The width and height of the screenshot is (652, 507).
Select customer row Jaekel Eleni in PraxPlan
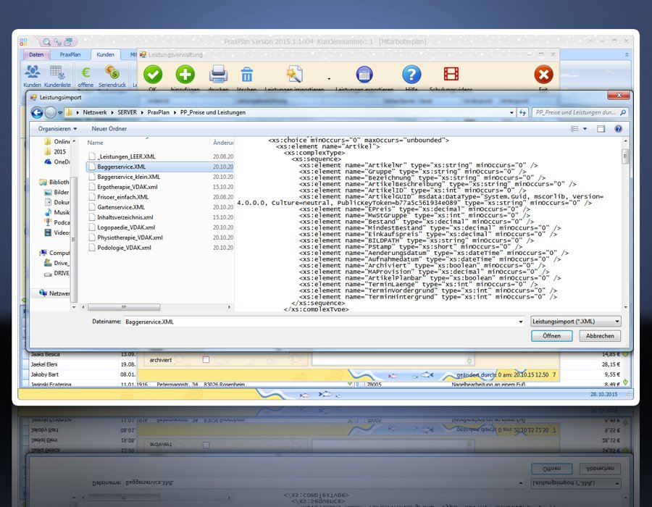(44, 364)
